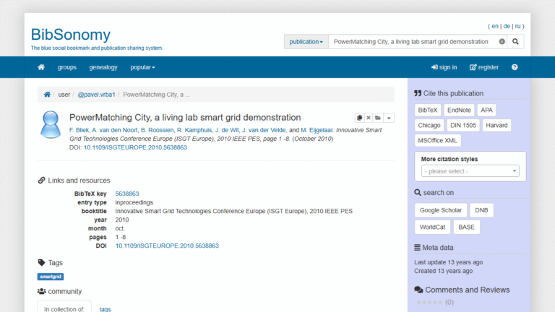
Task: Click the BibTeX citation button
Action: click(x=427, y=110)
